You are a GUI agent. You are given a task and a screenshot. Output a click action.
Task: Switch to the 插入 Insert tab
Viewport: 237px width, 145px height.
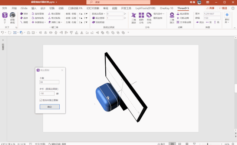pos(34,8)
